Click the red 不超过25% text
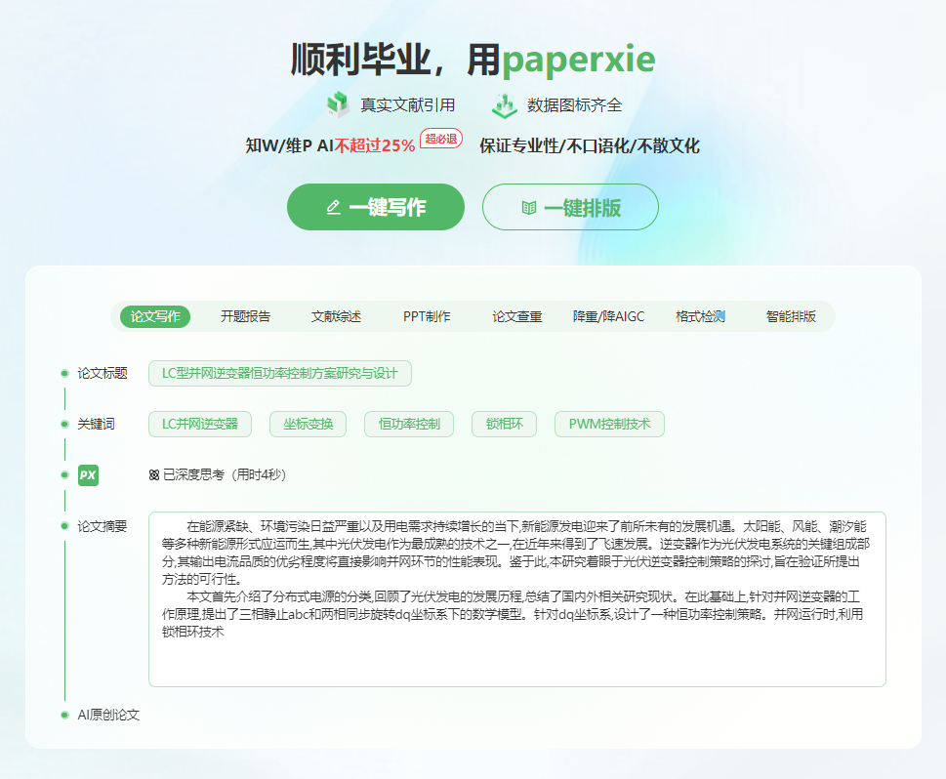The width and height of the screenshot is (946, 779). click(x=375, y=146)
